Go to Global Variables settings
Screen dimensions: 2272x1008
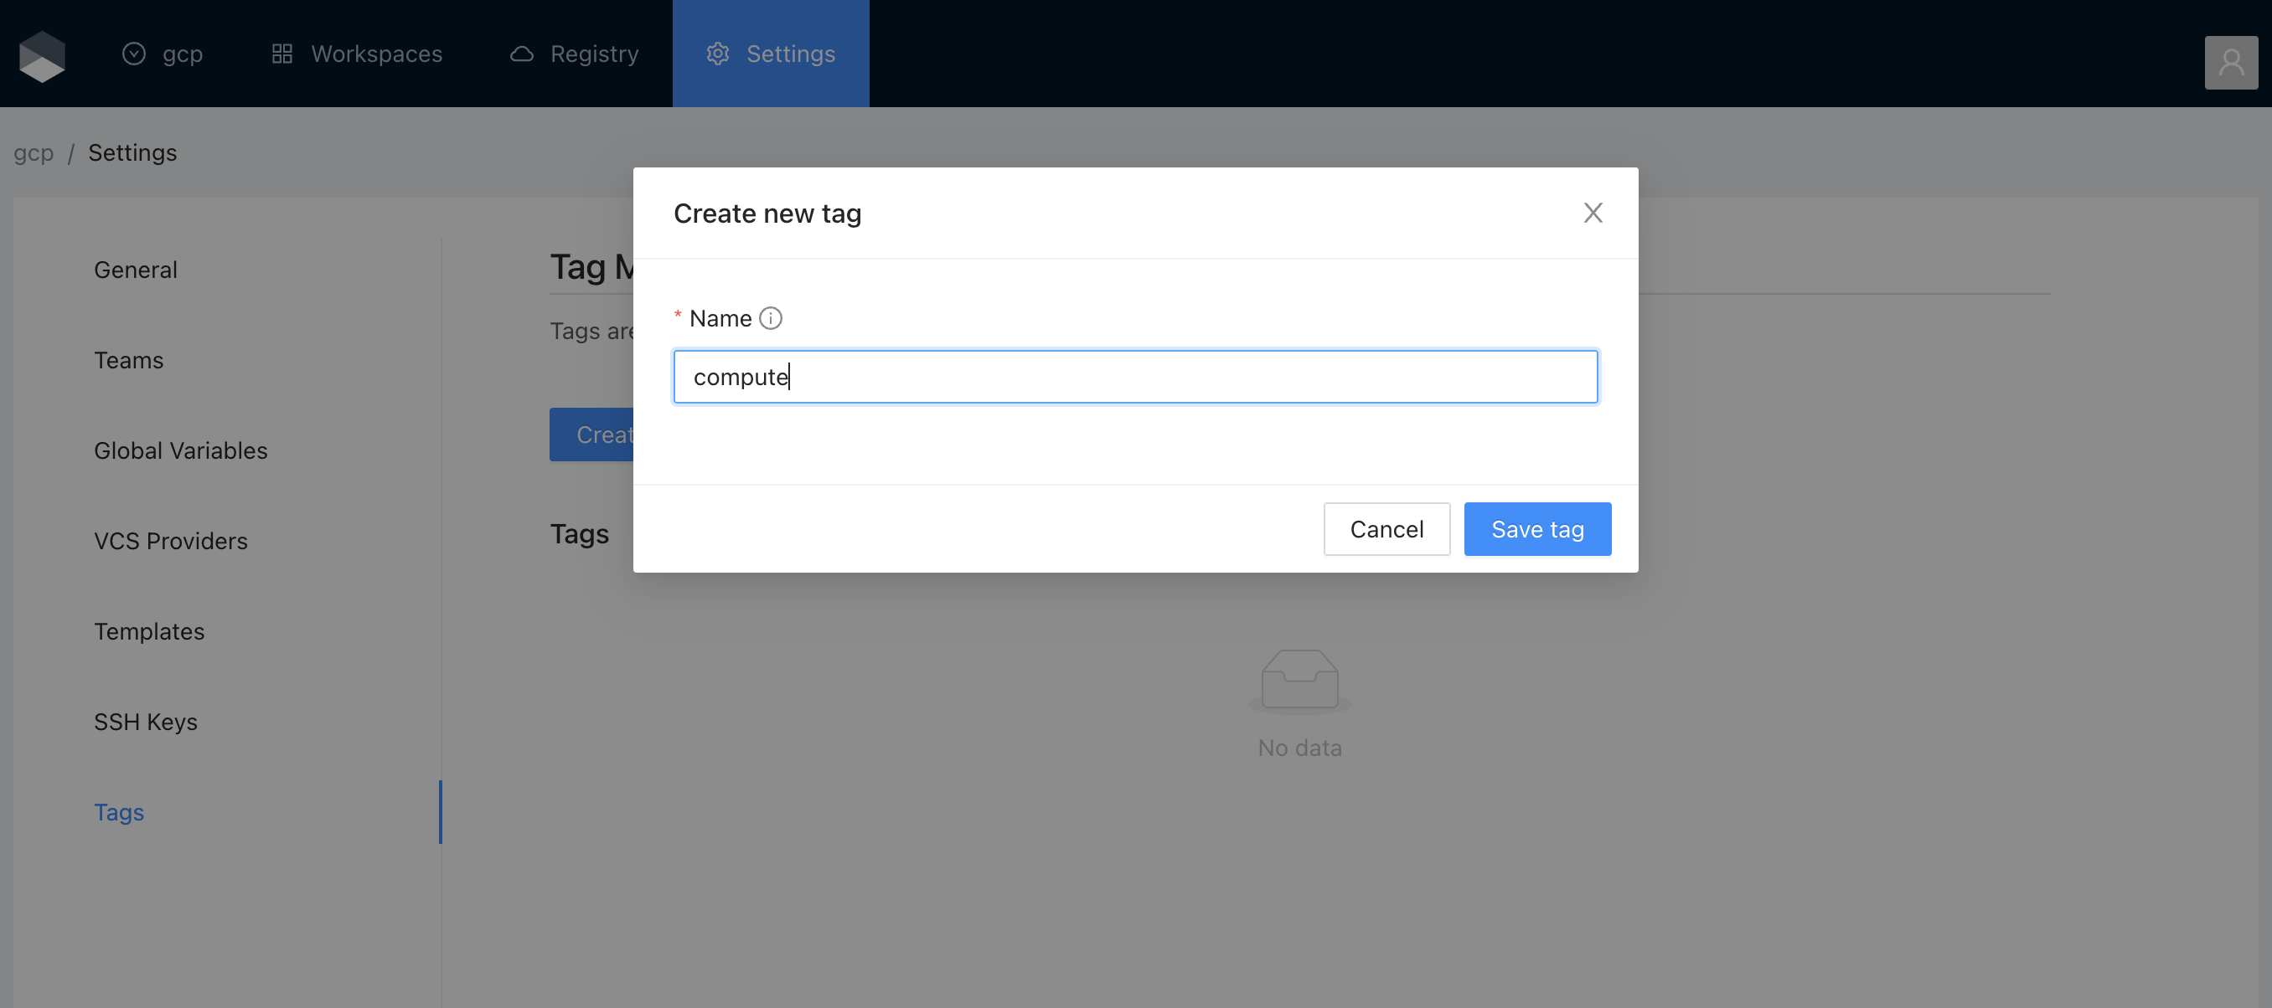(x=180, y=451)
